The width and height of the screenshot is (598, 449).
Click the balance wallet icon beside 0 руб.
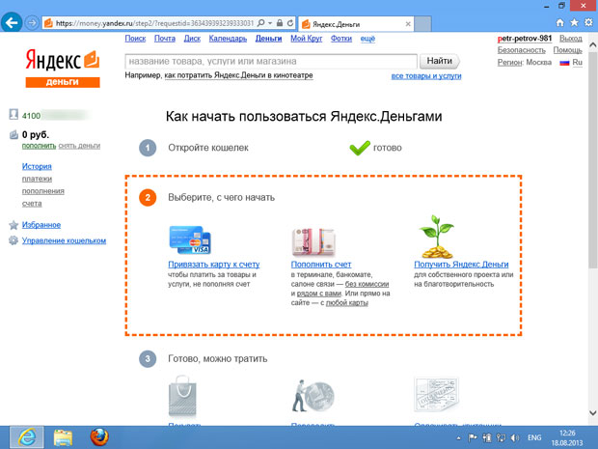(14, 134)
